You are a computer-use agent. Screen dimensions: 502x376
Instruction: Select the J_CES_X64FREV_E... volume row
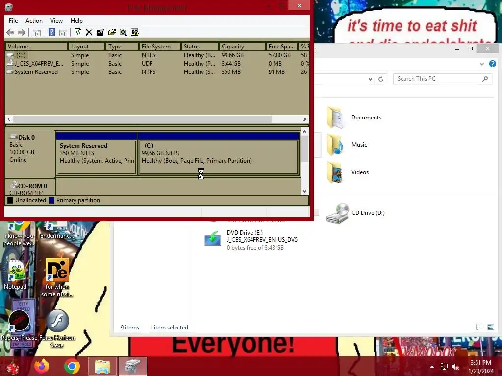(157, 64)
